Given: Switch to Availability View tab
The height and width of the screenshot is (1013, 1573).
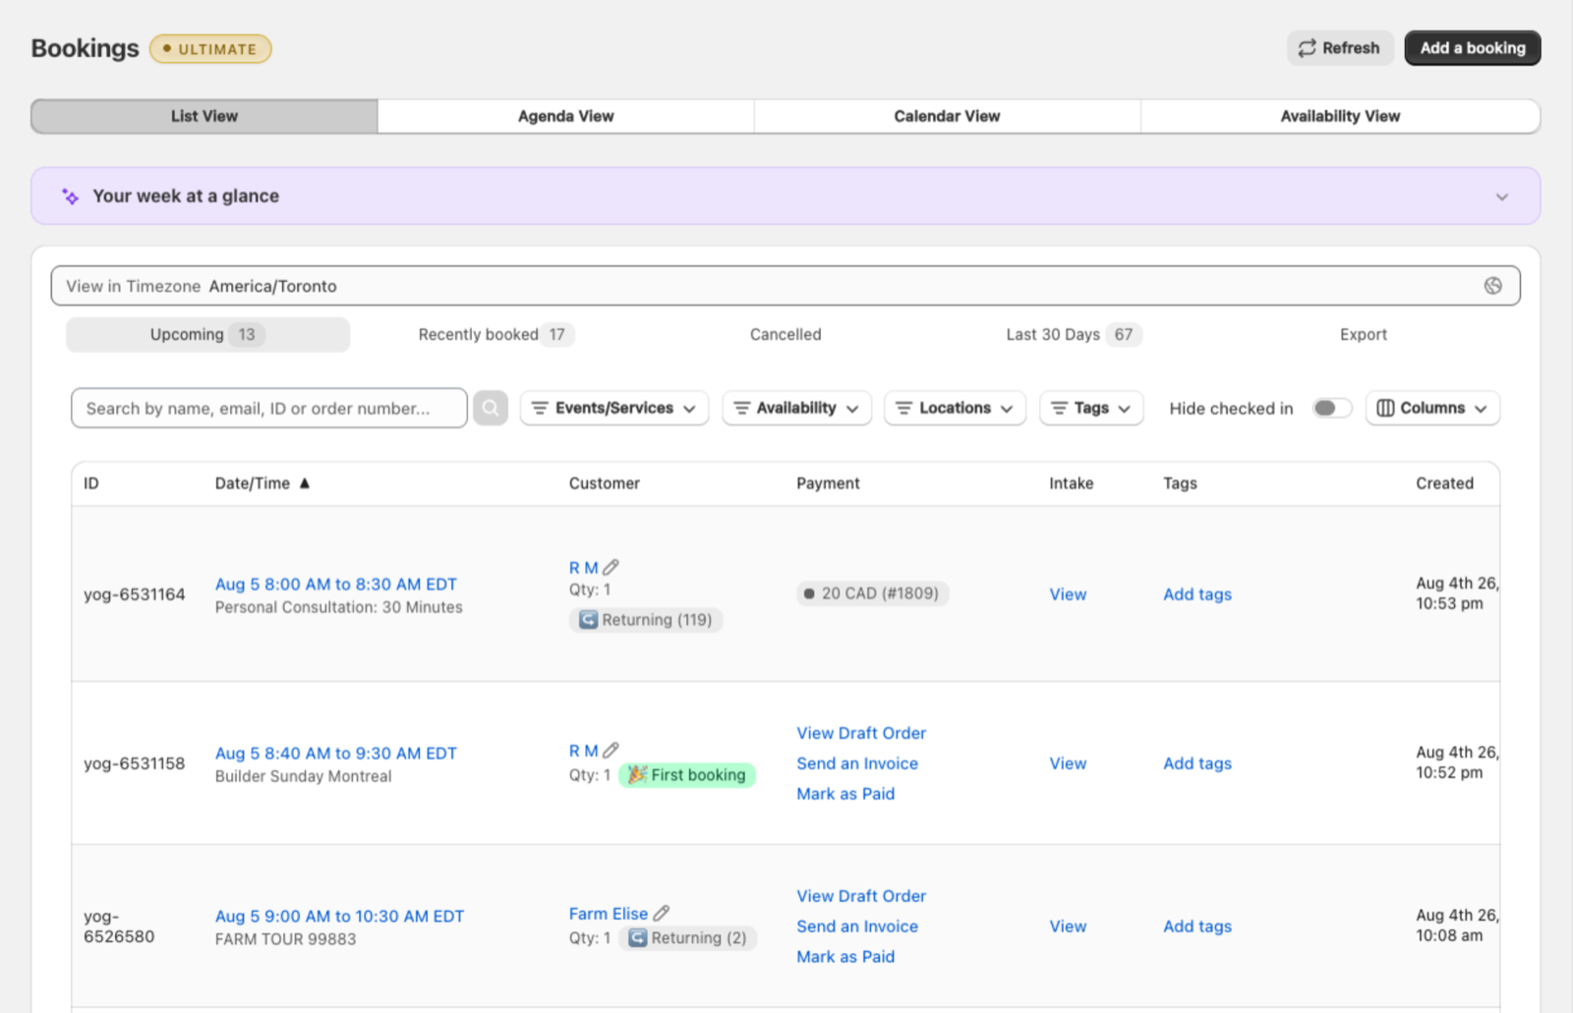Looking at the screenshot, I should pos(1340,116).
